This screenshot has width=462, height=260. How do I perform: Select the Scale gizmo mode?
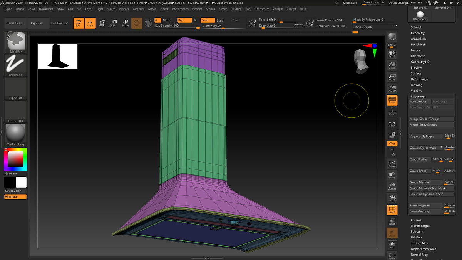pyautogui.click(x=113, y=23)
